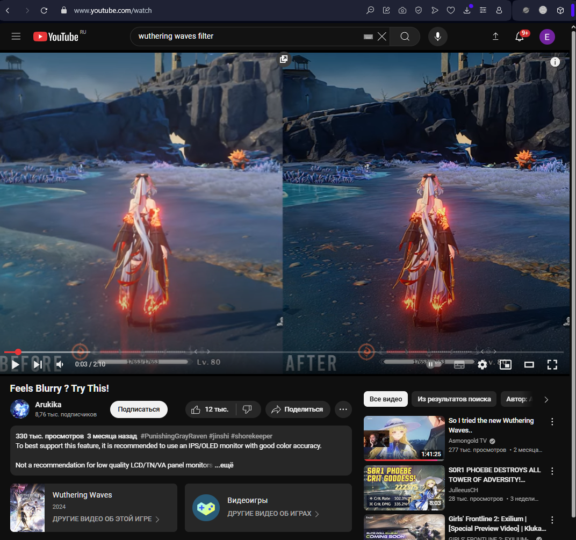Skip to the next video
576x540 pixels.
[38, 364]
